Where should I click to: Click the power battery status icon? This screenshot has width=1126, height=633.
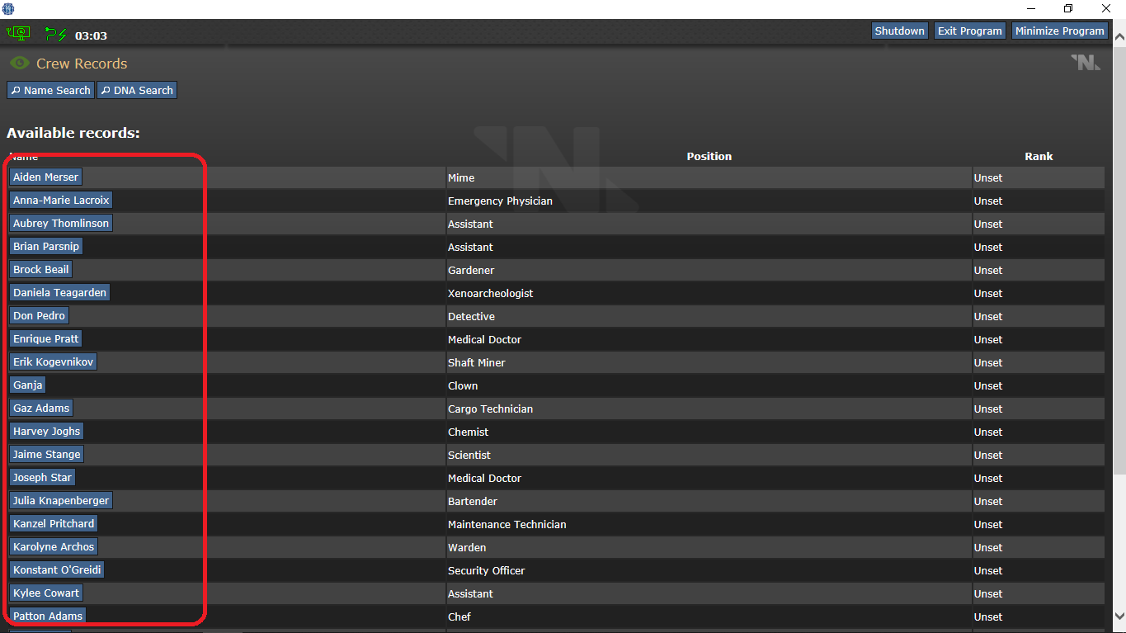[x=56, y=34]
